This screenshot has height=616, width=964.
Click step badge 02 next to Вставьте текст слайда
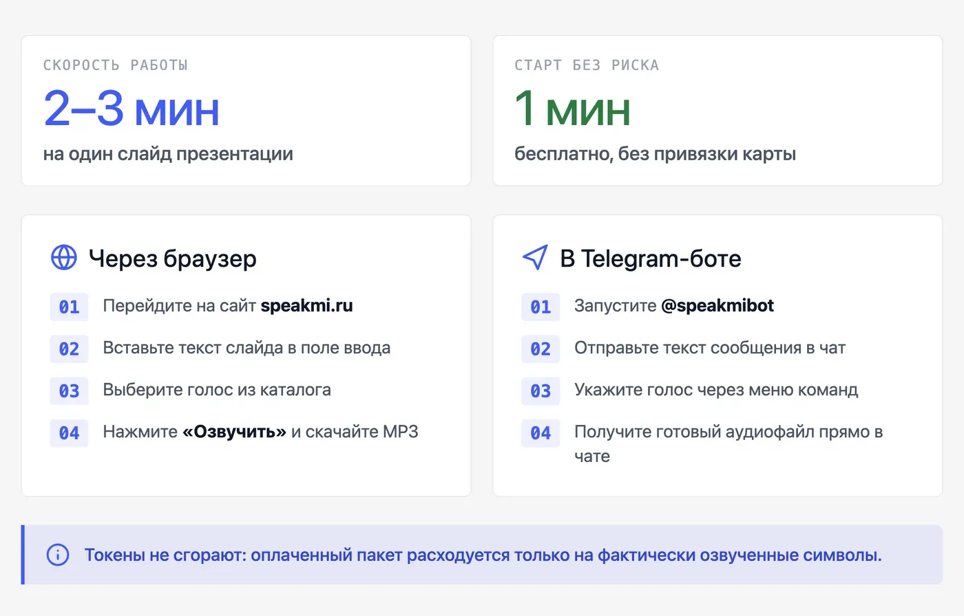coord(70,349)
